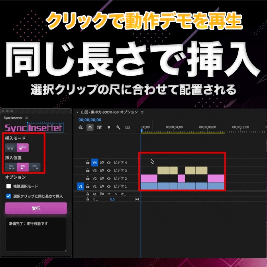Screen dimensions: 267x267
Task: Toggle the Linked Selection icon
Action: (x=99, y=127)
